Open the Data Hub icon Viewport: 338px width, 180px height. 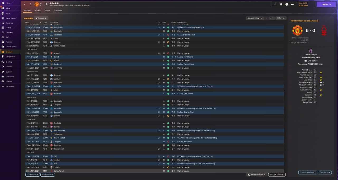pyautogui.click(x=2, y=32)
